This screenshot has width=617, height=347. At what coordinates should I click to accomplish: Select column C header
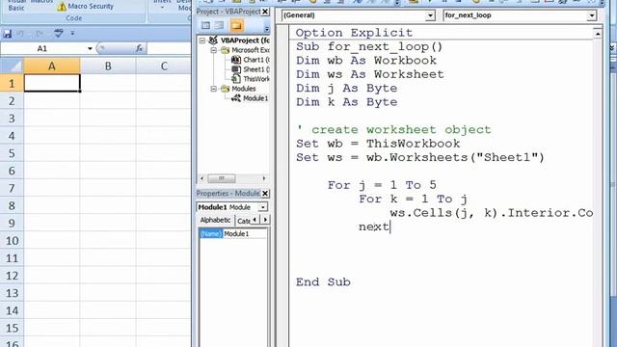tap(164, 66)
